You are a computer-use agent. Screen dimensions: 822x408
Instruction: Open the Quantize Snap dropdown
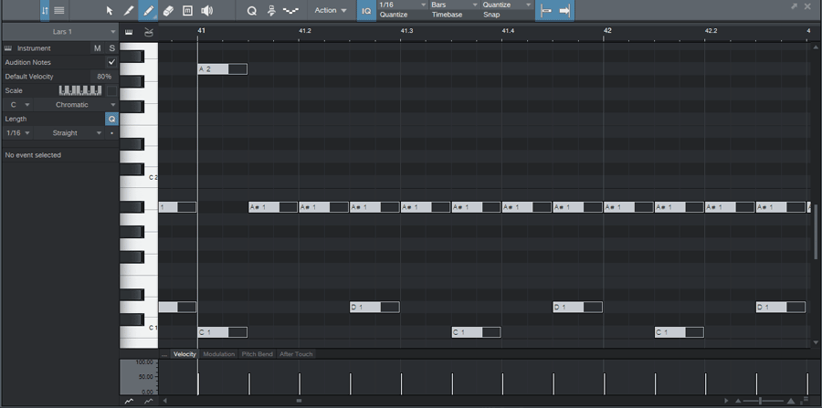(506, 5)
